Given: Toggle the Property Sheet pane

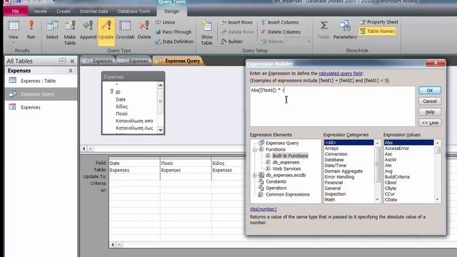Looking at the screenshot, I should pos(379,22).
